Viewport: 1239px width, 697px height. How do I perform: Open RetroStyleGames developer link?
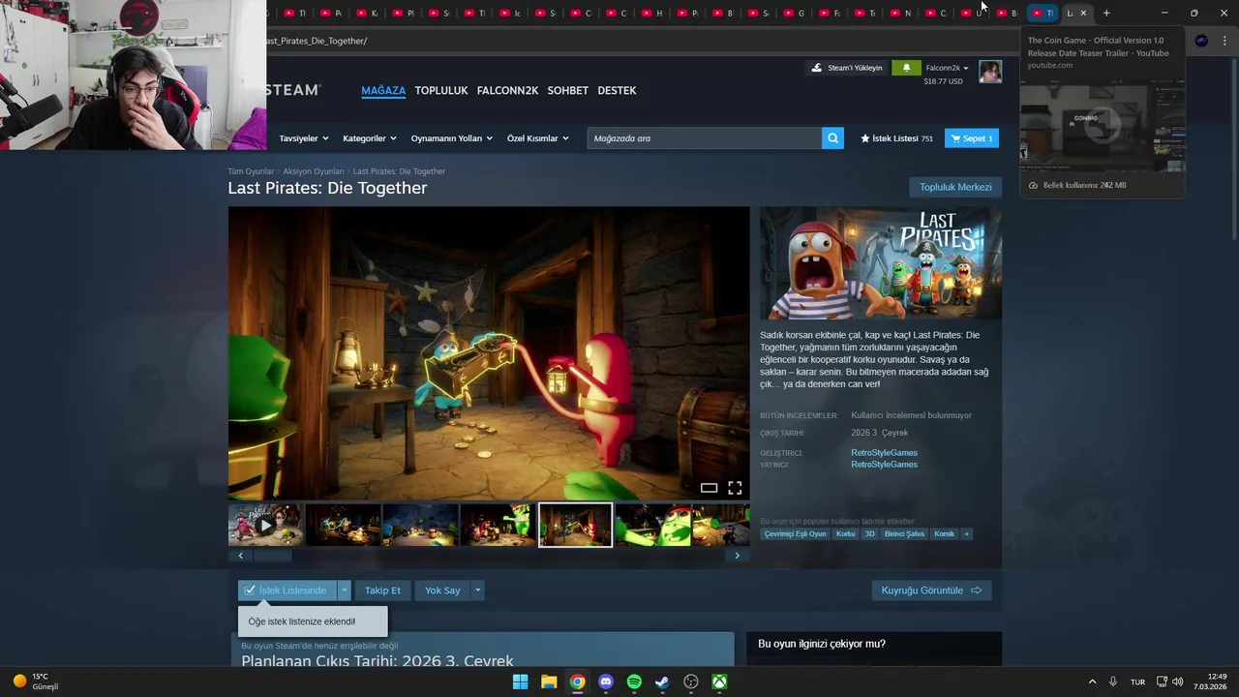pos(884,453)
